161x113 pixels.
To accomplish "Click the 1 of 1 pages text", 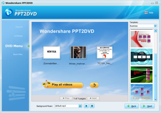I will pyautogui.click(x=80, y=99).
